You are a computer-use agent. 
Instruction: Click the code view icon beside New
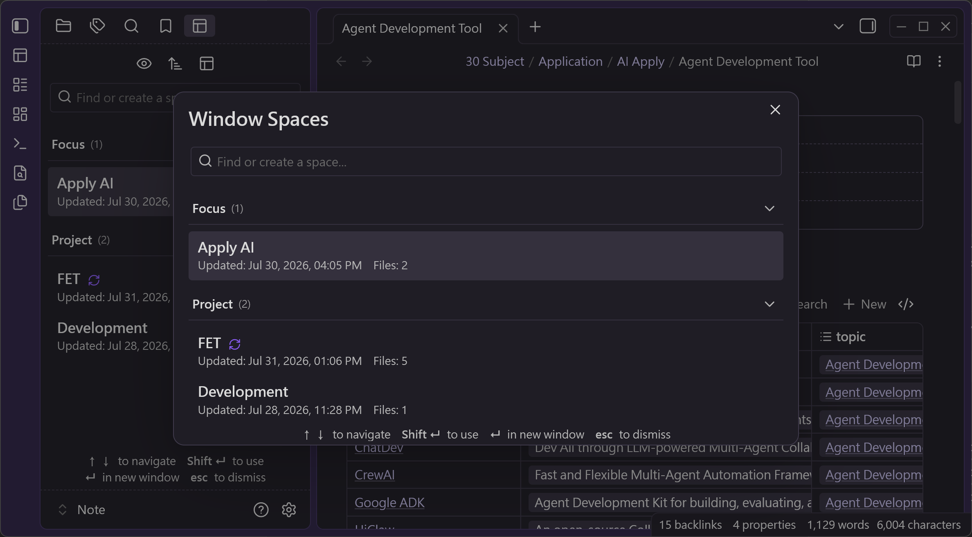click(x=906, y=304)
